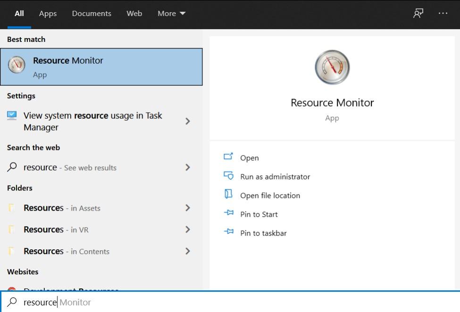Screen dimensions: 460x312
Task: Select Run as administrator
Action: pyautogui.click(x=275, y=177)
